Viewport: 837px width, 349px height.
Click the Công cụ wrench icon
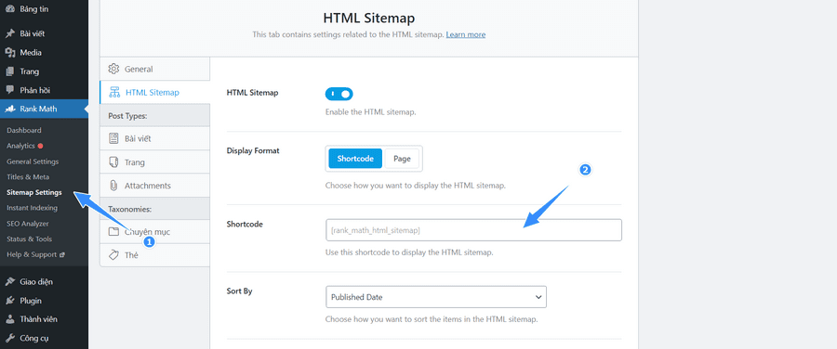(x=9, y=338)
